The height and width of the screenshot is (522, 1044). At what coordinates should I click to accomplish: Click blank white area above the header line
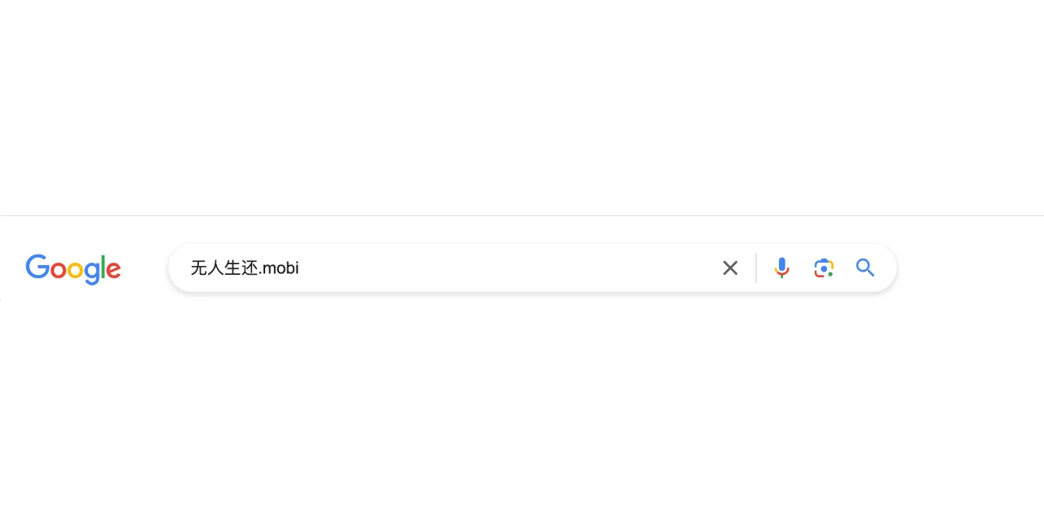[522, 106]
